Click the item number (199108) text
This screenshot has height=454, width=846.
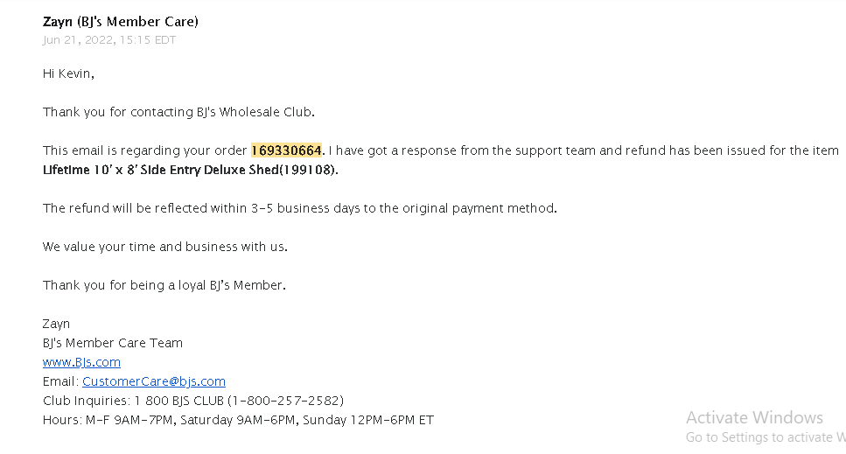click(x=309, y=170)
